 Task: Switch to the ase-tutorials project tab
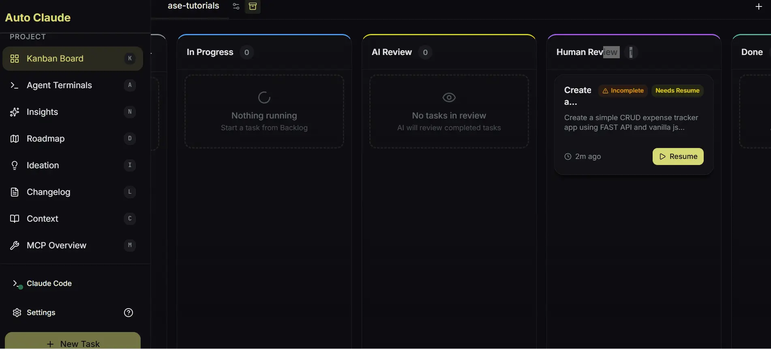coord(193,6)
